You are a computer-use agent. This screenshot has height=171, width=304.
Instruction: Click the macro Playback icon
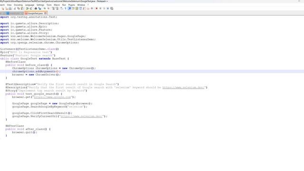[104, 9]
